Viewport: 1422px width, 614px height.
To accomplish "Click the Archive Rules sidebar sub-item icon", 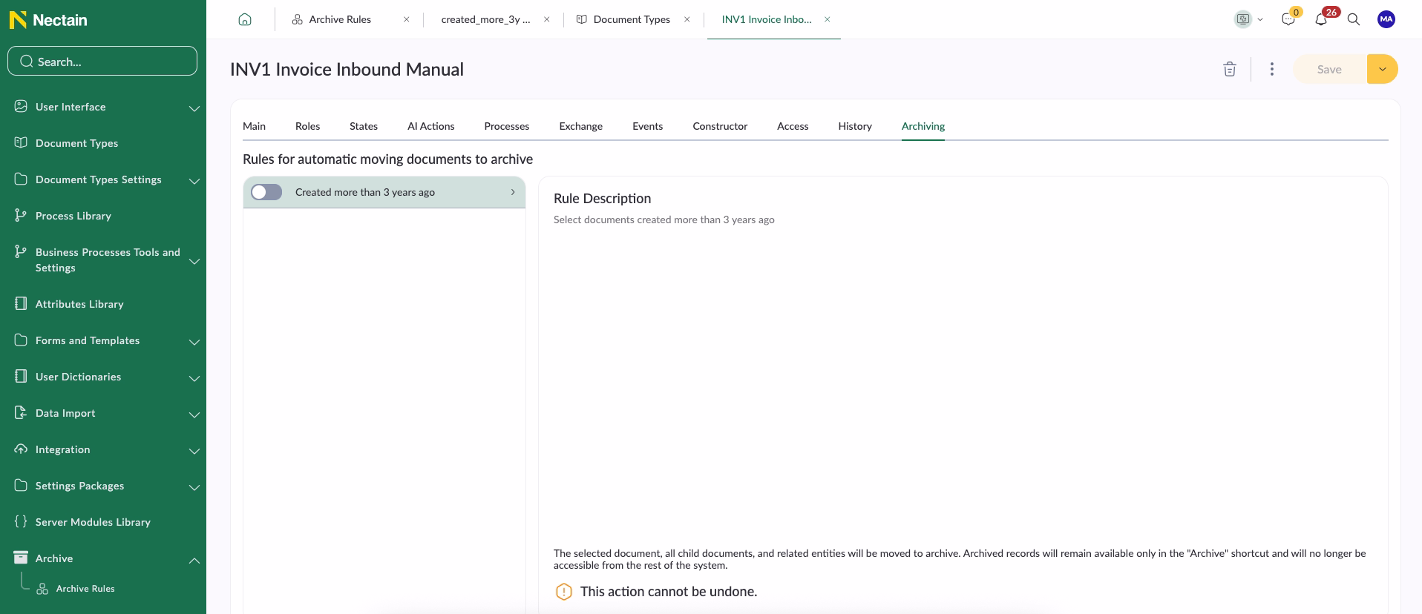I will (42, 589).
